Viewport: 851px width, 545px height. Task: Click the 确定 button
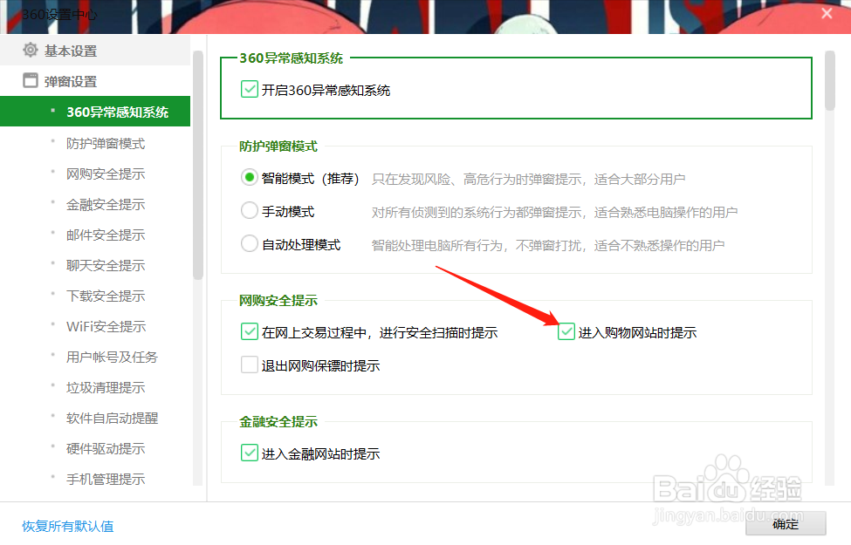pos(786,524)
